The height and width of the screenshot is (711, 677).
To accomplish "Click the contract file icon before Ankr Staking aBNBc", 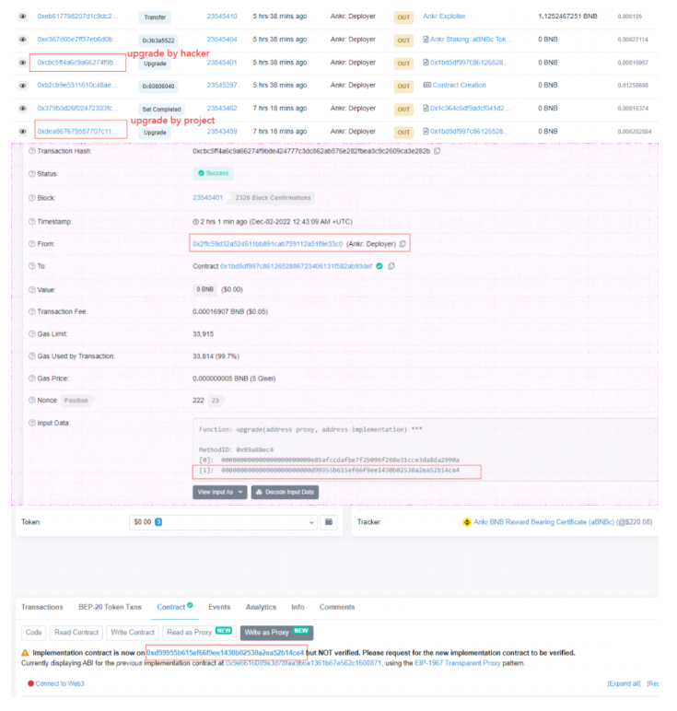I will (426, 39).
